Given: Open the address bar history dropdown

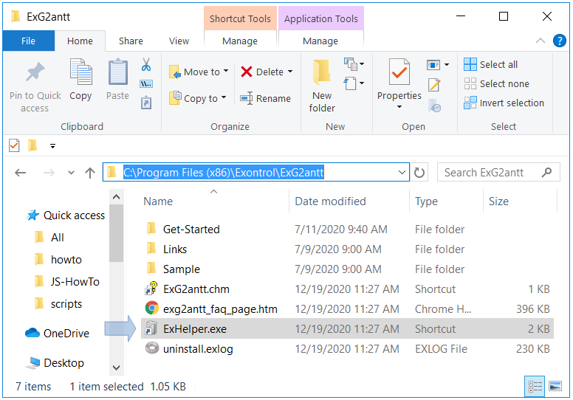Looking at the screenshot, I should point(402,173).
